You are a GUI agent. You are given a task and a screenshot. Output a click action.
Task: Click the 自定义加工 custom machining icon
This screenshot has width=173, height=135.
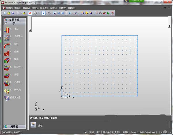coord(7,98)
